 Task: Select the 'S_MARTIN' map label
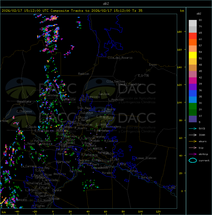pos(96,149)
